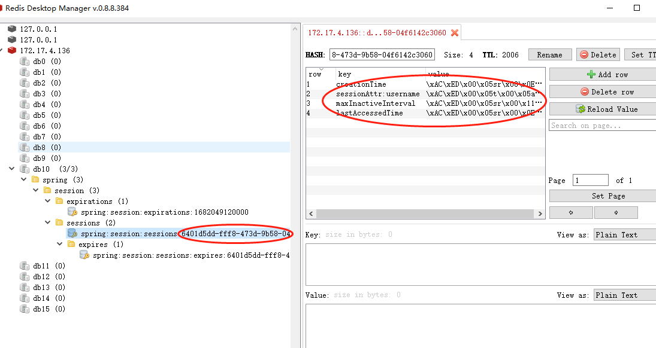Open the Value View as dropdown

624,295
